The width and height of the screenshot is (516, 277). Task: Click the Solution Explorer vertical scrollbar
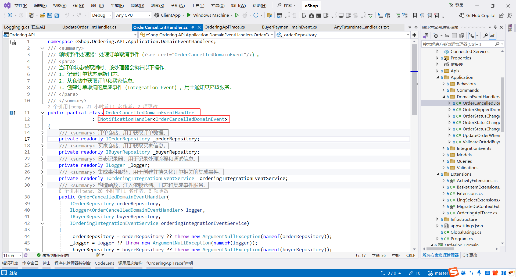pos(502,104)
